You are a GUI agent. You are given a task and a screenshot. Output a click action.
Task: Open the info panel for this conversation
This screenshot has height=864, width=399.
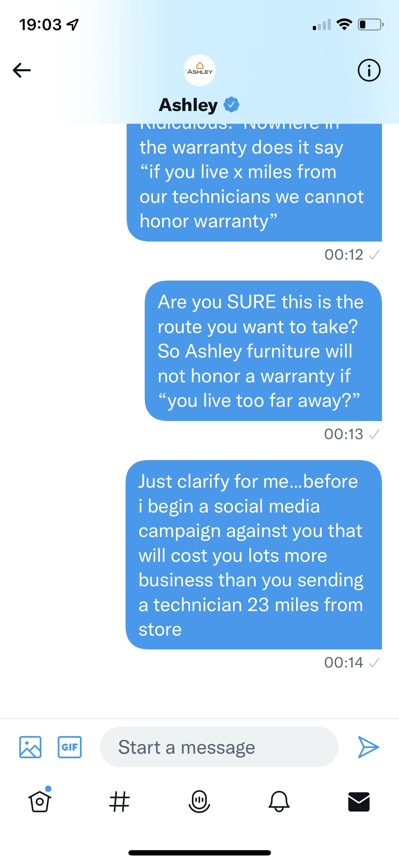(369, 70)
